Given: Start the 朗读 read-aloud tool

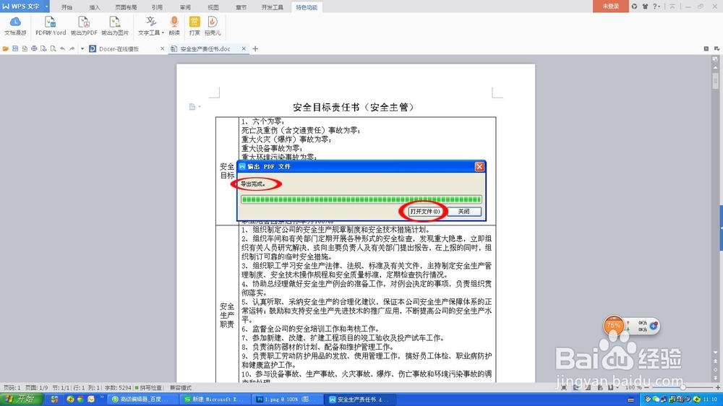Looking at the screenshot, I should point(174,26).
